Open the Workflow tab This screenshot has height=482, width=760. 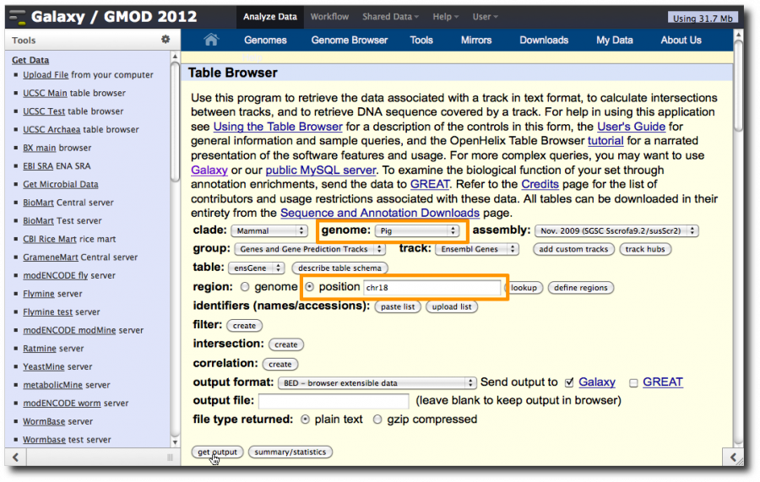point(329,17)
